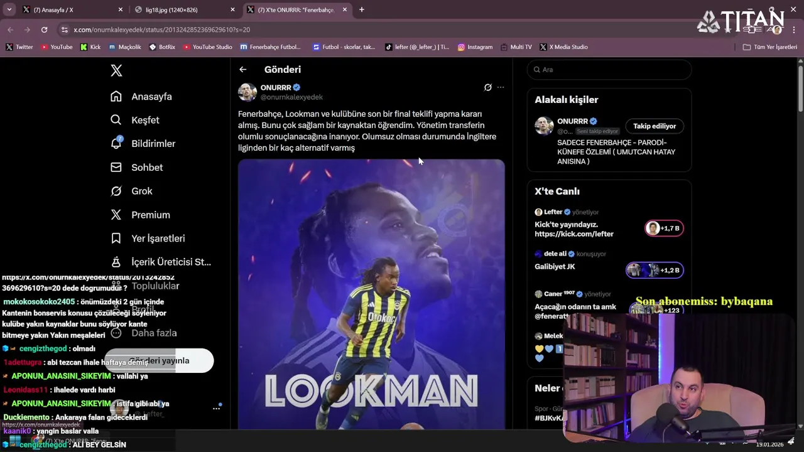Open account menu three-dot in sidebar
This screenshot has height=452, width=804.
click(x=216, y=408)
